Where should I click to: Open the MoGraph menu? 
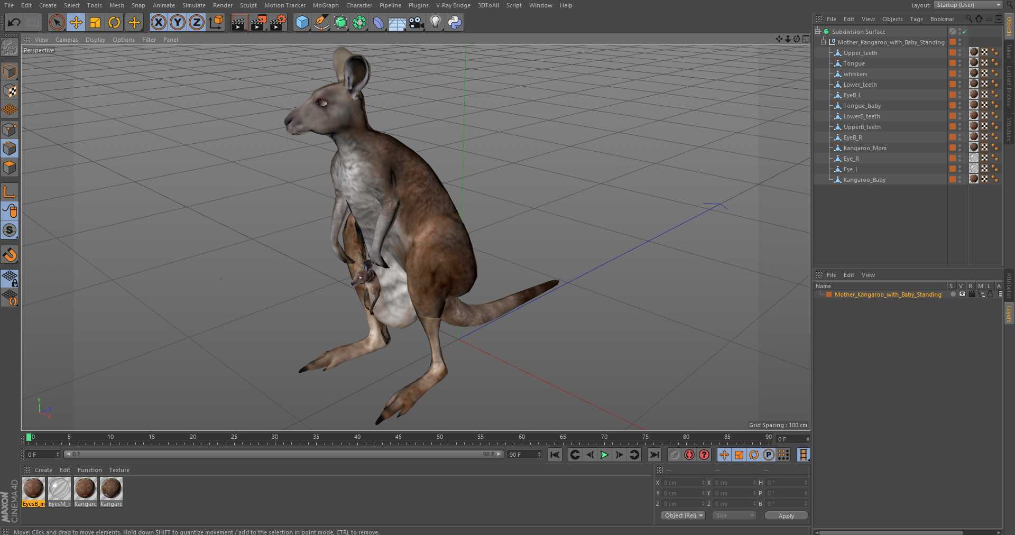tap(325, 5)
